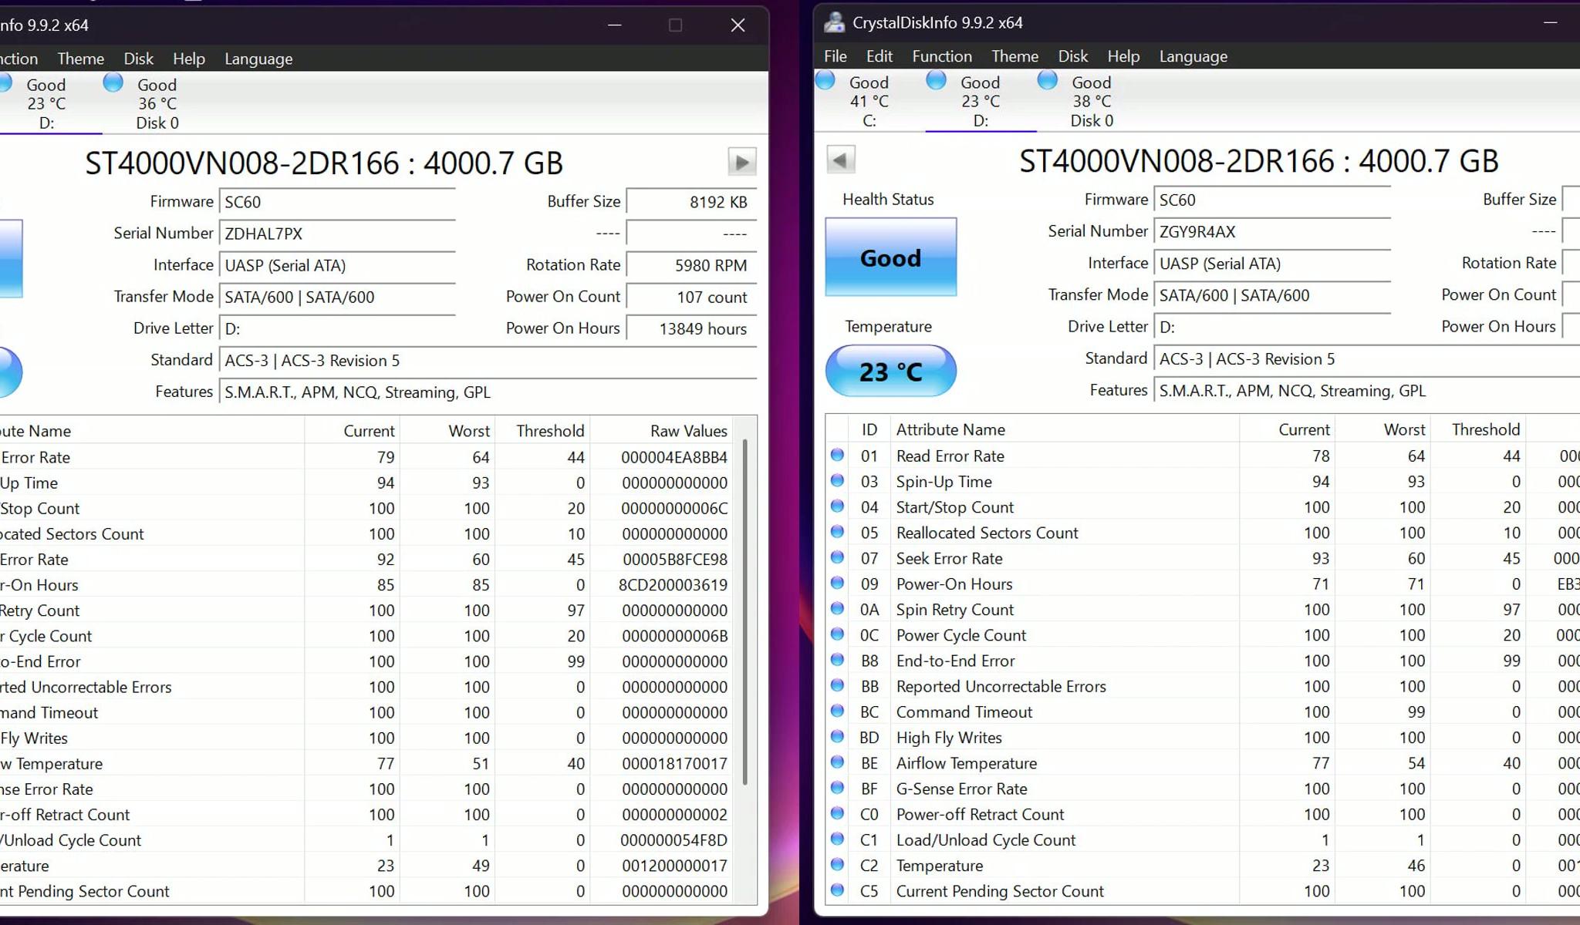This screenshot has height=925, width=1580.
Task: Open File menu in right window
Action: click(835, 56)
